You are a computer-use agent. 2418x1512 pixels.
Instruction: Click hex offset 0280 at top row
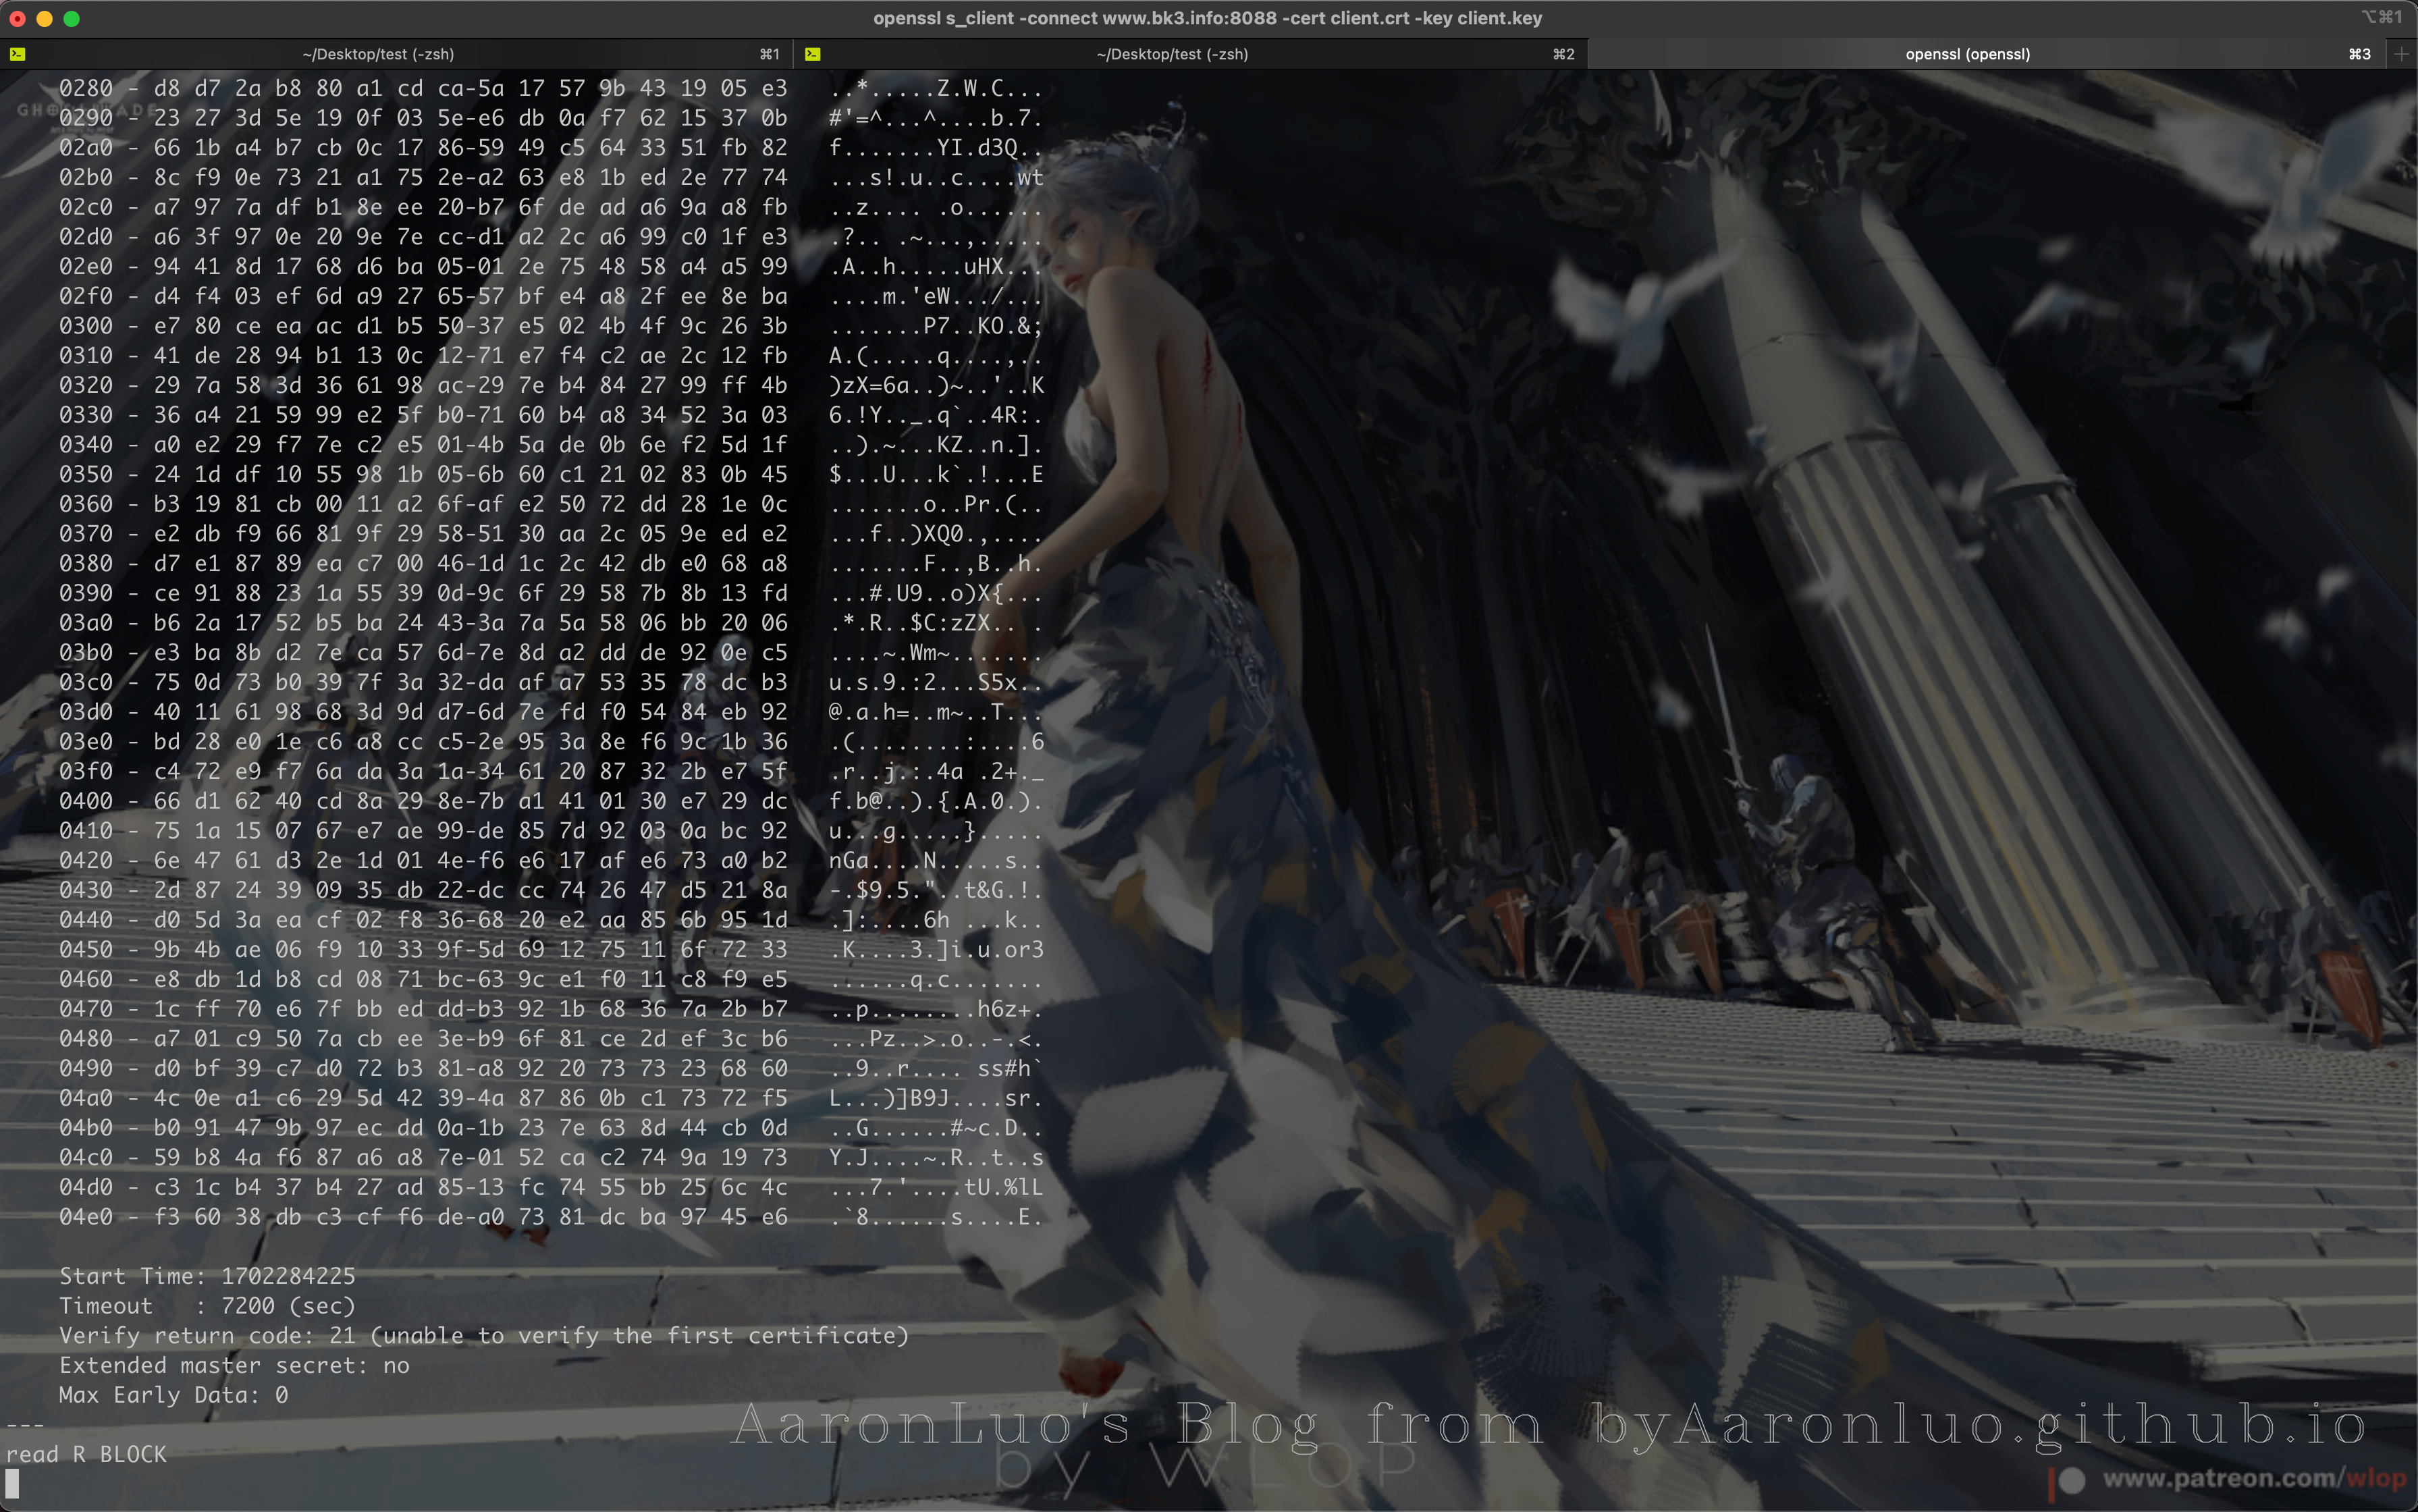(x=86, y=88)
